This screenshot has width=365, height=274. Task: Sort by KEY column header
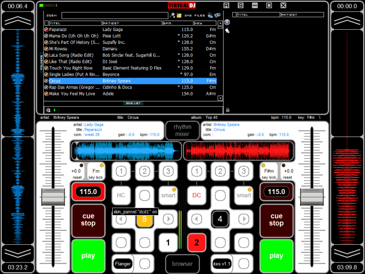[x=205, y=23]
